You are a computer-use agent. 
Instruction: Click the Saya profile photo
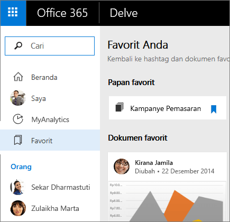pyautogui.click(x=18, y=98)
